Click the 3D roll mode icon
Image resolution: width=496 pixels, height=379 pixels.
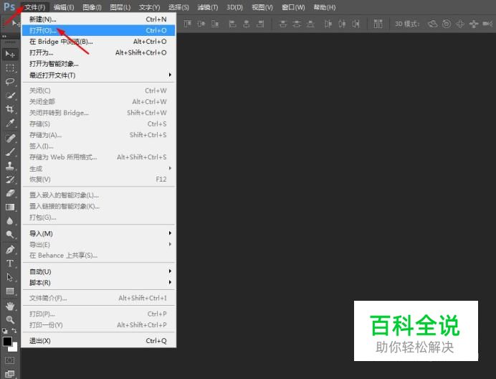click(447, 24)
